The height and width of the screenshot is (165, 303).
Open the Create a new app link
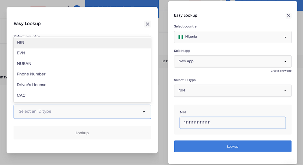(x=281, y=71)
